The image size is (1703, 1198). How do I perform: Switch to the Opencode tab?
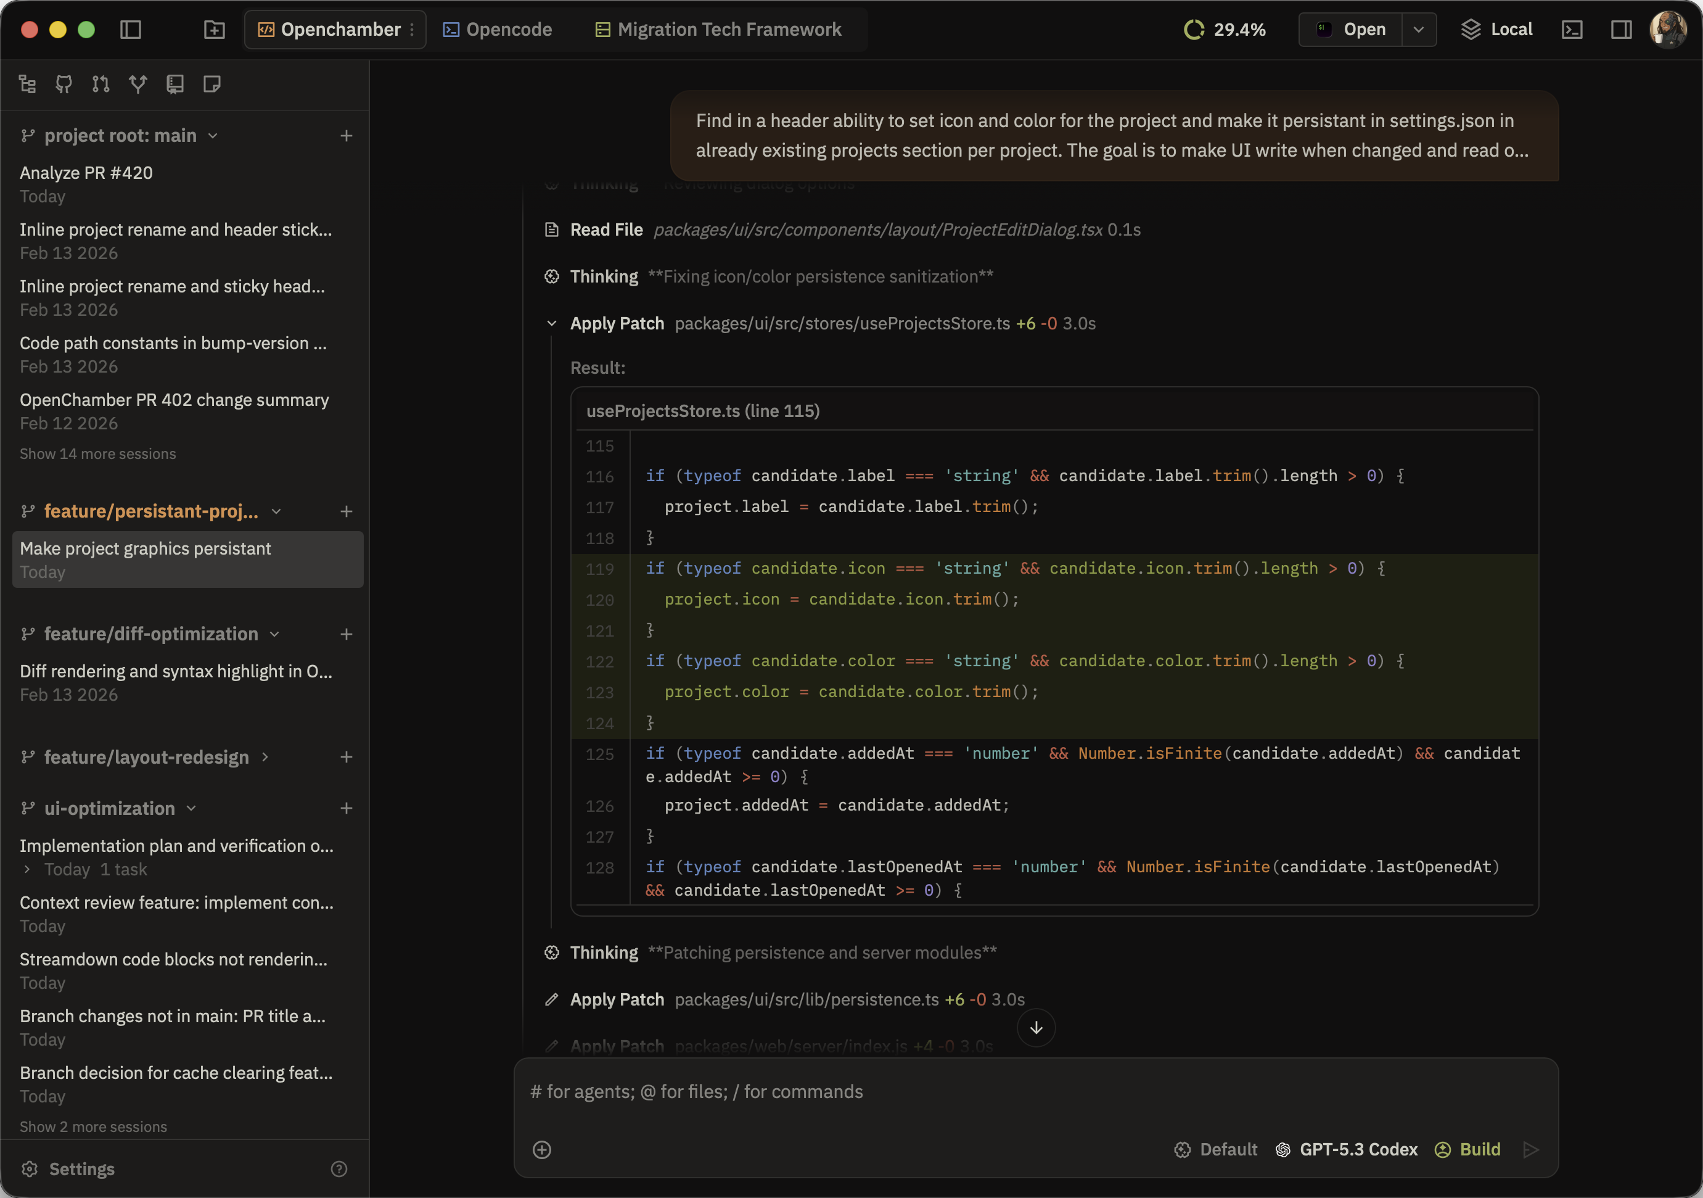[498, 30]
